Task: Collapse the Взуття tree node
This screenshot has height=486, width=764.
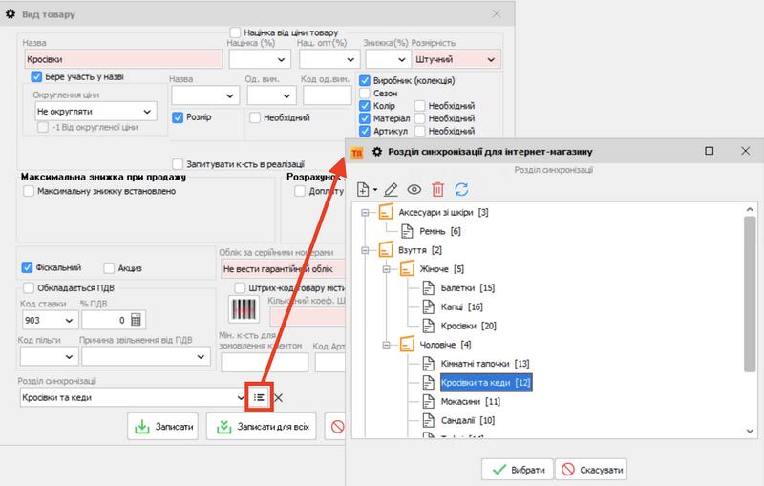Action: 365,250
